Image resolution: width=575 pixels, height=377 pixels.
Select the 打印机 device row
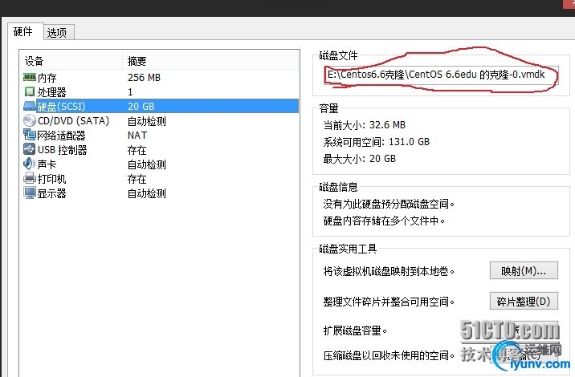tap(161, 179)
